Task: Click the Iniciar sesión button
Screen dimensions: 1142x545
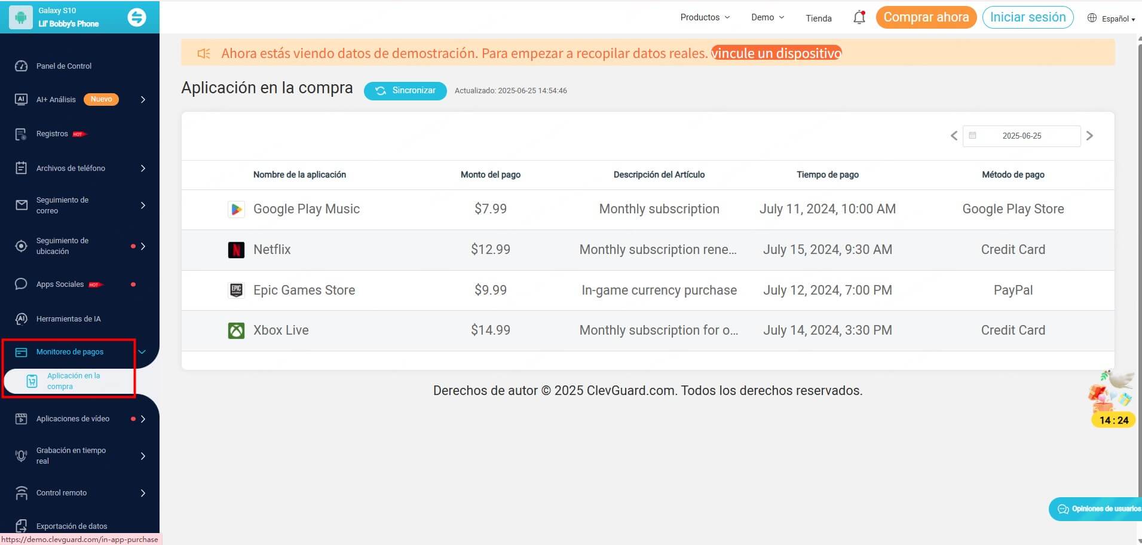Action: click(1028, 17)
